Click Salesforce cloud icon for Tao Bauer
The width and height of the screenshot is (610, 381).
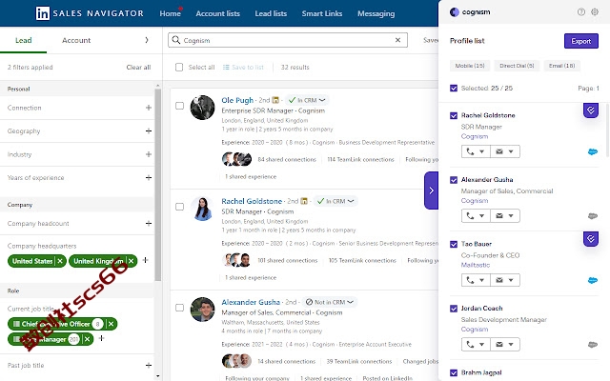point(593,280)
